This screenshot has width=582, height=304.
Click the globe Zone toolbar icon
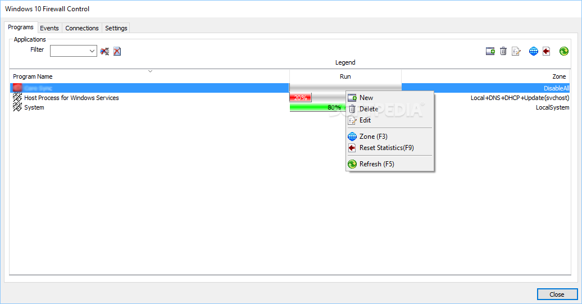point(533,51)
